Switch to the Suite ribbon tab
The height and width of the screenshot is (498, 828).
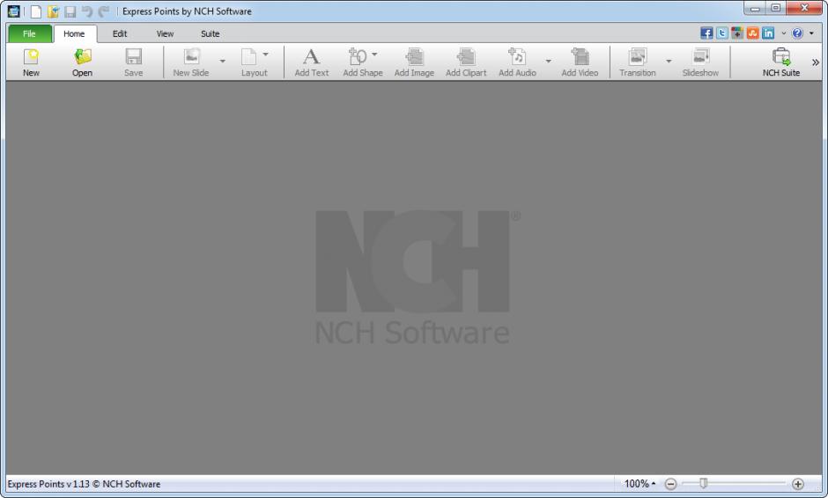[210, 33]
